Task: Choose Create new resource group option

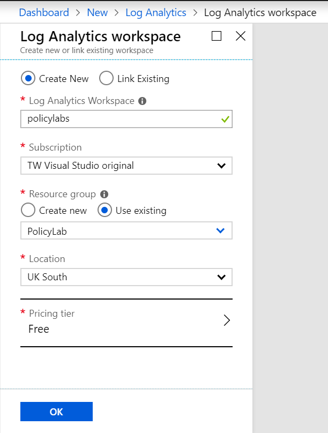Action: click(28, 210)
